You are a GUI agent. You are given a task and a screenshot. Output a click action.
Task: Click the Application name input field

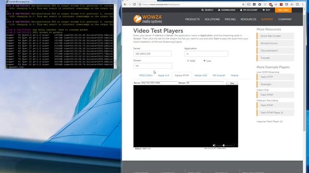point(206,54)
